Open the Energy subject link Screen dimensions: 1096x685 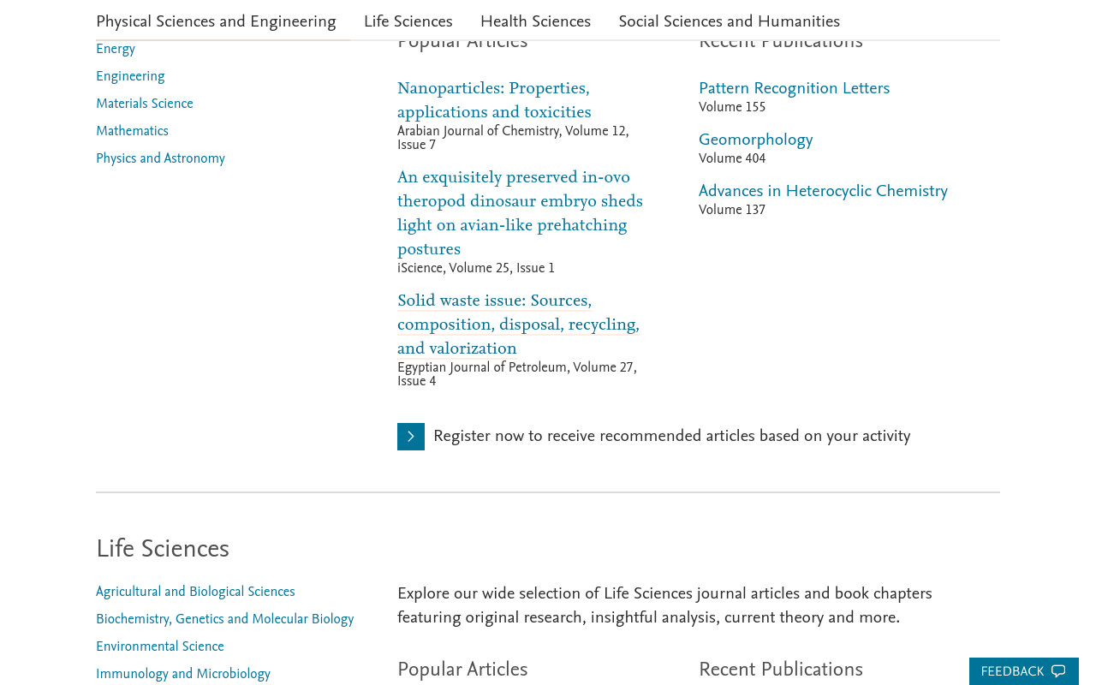(x=116, y=50)
